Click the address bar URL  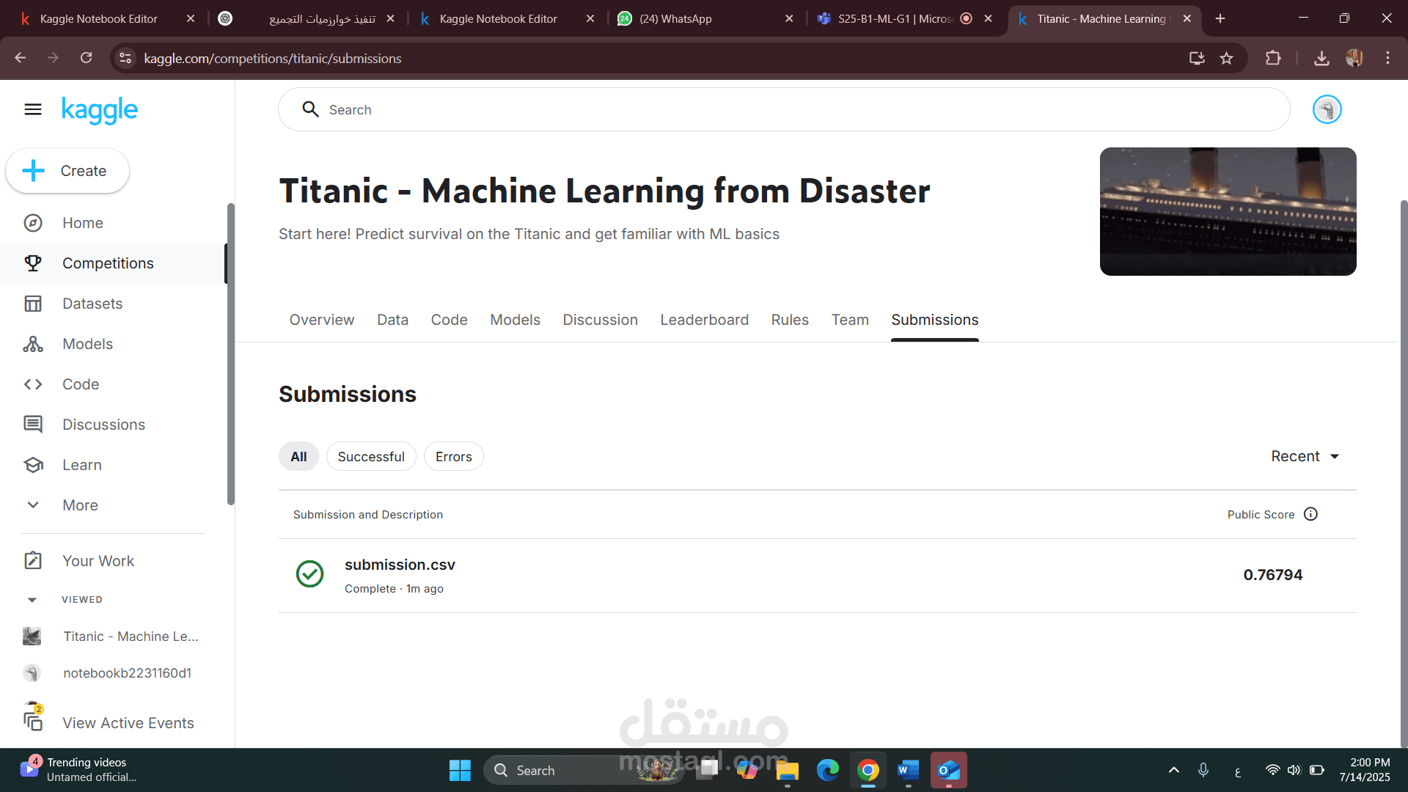click(273, 59)
